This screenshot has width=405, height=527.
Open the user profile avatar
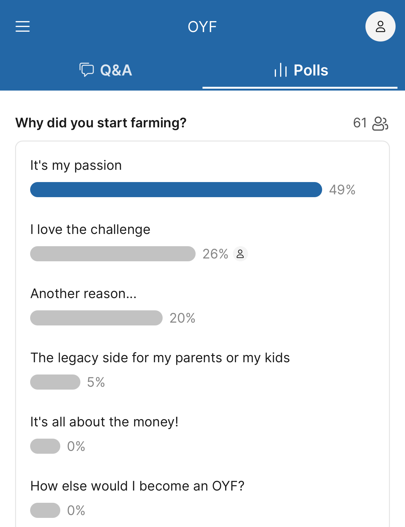tap(380, 26)
